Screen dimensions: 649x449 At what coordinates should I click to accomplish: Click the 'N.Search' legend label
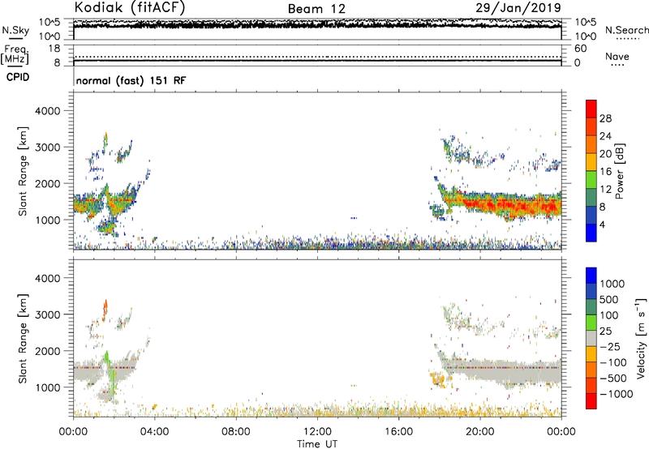coord(626,30)
